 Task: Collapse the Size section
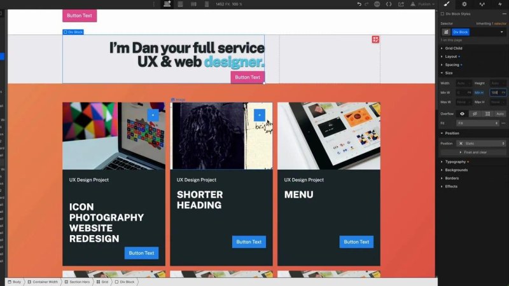(x=449, y=73)
